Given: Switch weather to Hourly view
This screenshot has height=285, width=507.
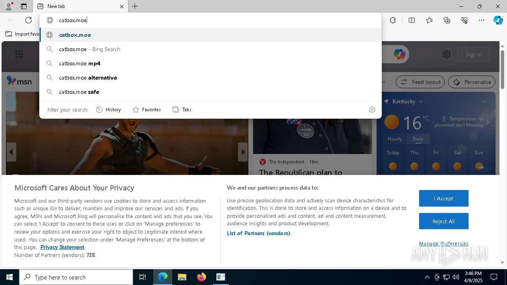Looking at the screenshot, I should pos(395,139).
